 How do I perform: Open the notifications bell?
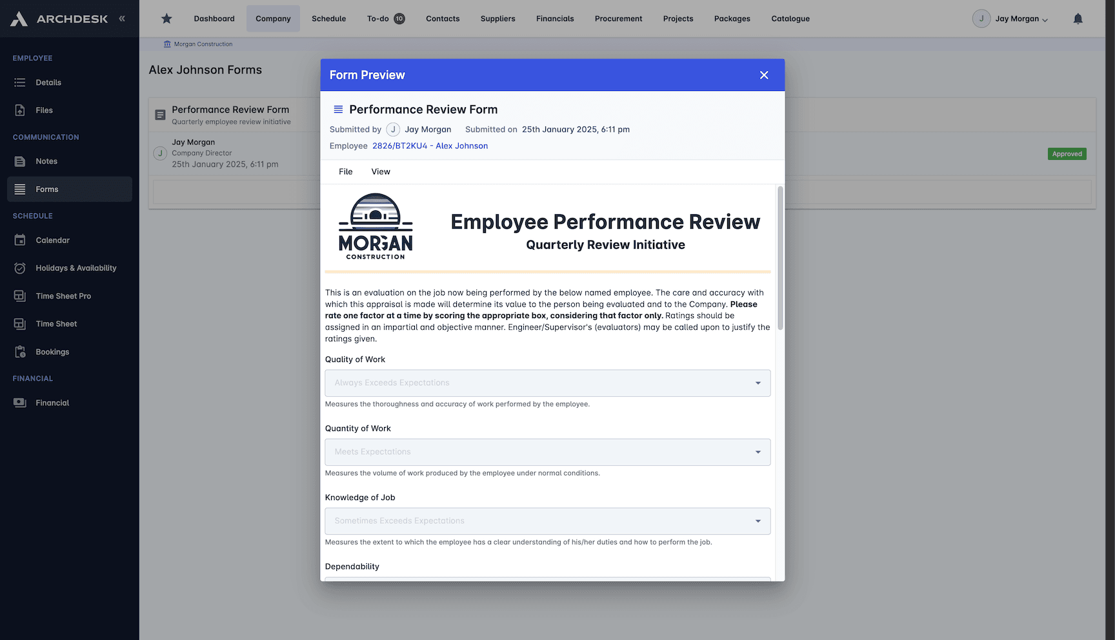[1078, 19]
